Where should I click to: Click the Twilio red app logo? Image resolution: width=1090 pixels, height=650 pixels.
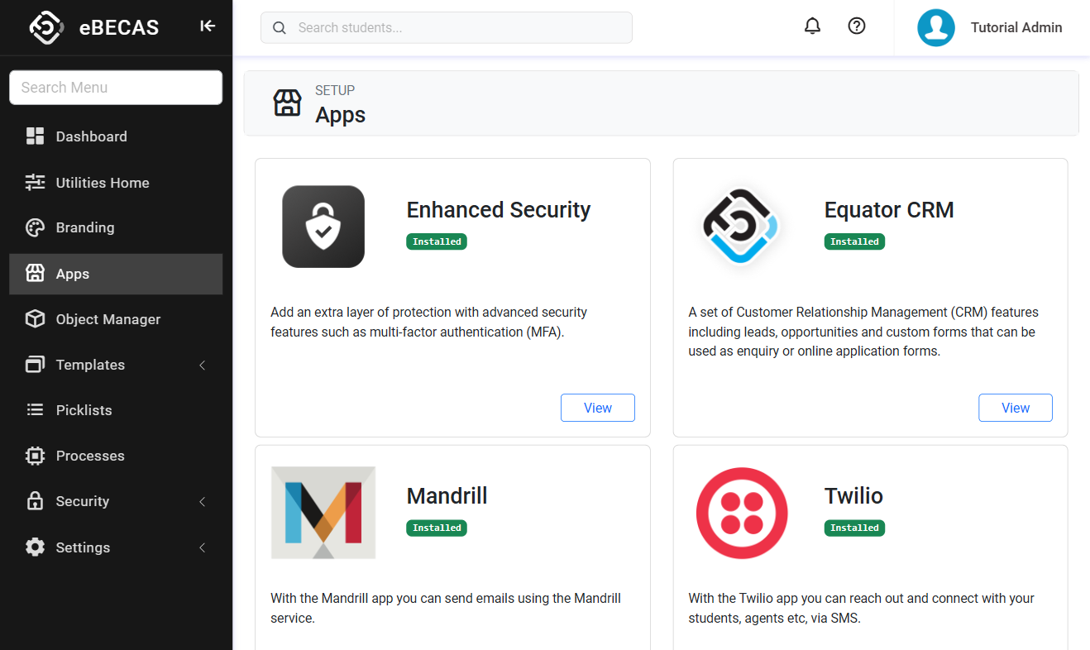click(741, 513)
